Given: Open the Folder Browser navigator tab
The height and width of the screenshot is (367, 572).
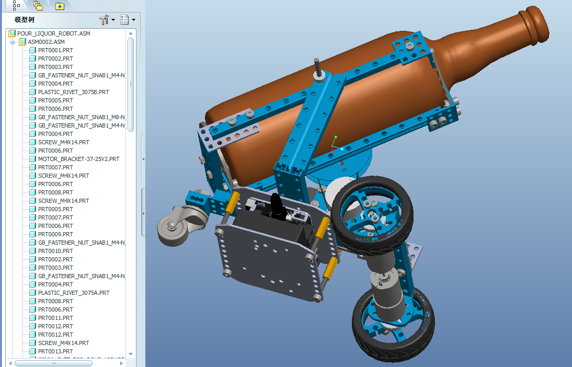Looking at the screenshot, I should (x=38, y=5).
